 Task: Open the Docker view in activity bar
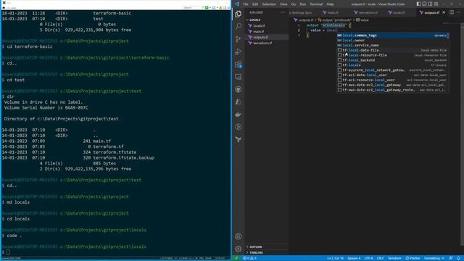point(239,115)
